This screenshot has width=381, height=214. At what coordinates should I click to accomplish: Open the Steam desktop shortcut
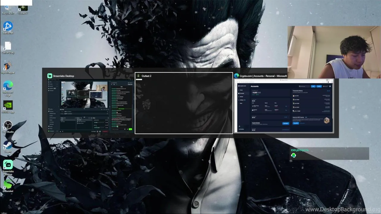(8, 147)
